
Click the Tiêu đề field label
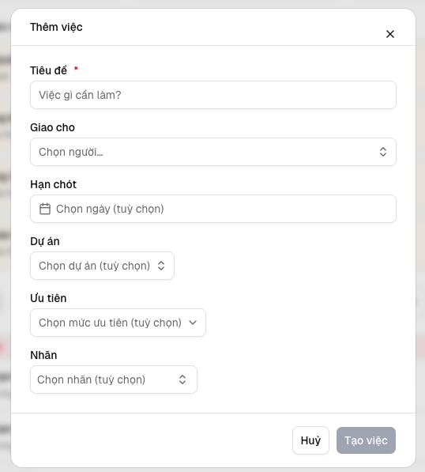click(48, 70)
